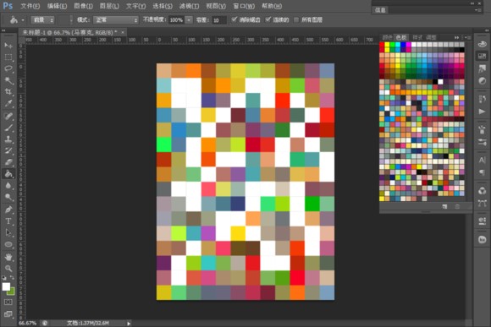The height and width of the screenshot is (327, 491).
Task: Open the Filter menu
Action: (x=189, y=6)
